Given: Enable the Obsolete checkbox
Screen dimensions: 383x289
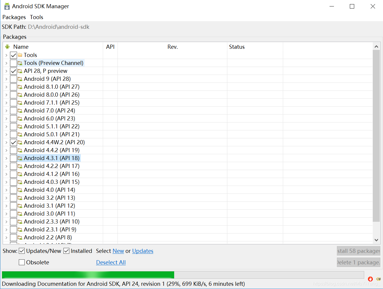Looking at the screenshot, I should [x=22, y=262].
